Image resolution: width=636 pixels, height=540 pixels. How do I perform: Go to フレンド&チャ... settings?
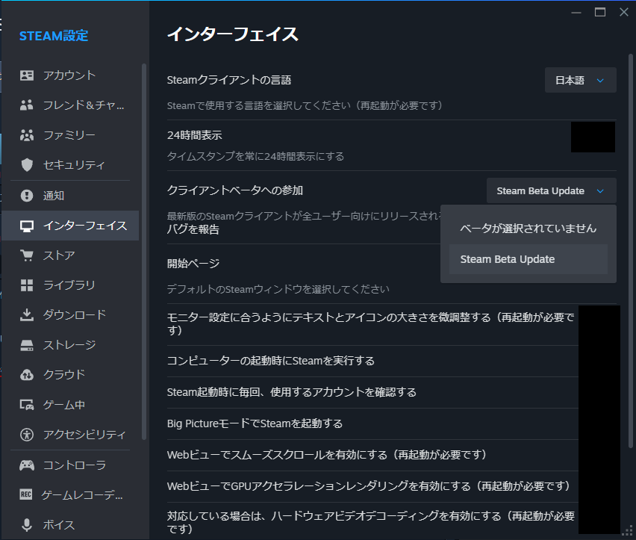71,105
